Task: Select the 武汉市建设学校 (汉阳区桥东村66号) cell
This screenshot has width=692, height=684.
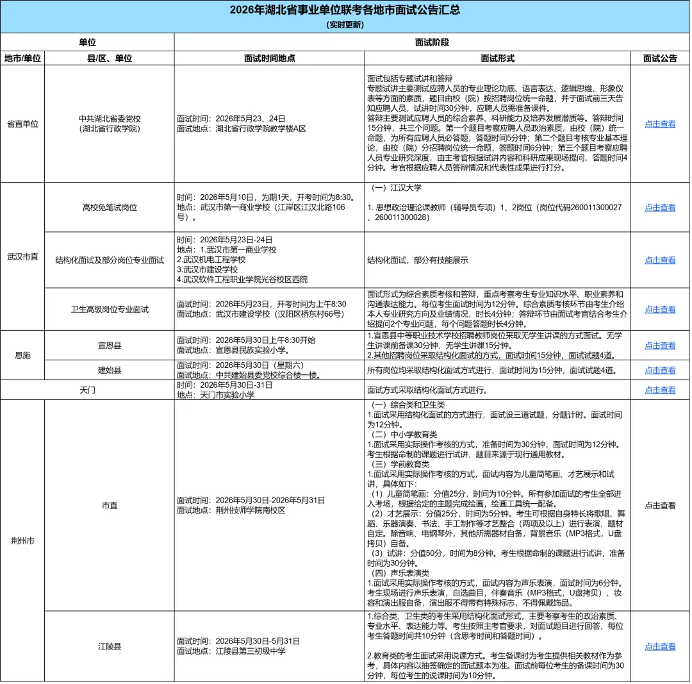Action: pyautogui.click(x=269, y=309)
